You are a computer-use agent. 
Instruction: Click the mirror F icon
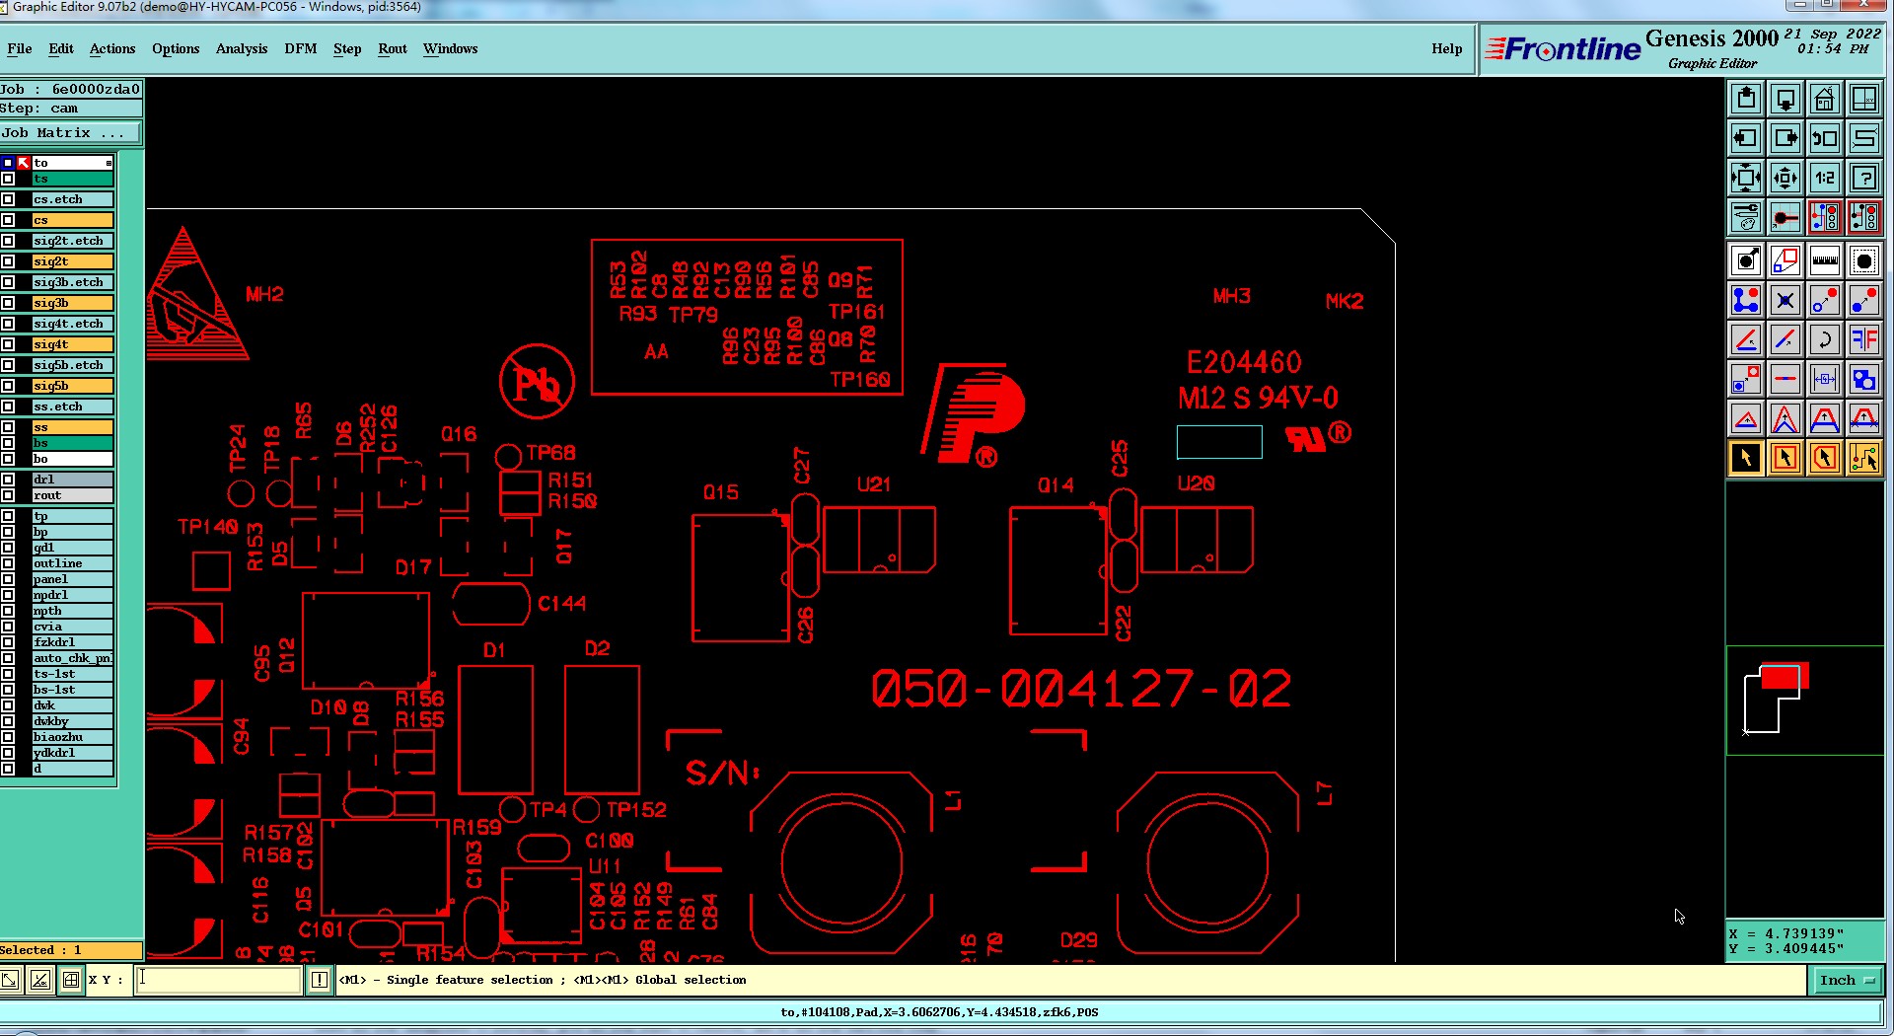pyautogui.click(x=1864, y=339)
